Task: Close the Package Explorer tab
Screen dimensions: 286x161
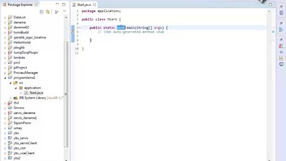Action: pos(37,4)
